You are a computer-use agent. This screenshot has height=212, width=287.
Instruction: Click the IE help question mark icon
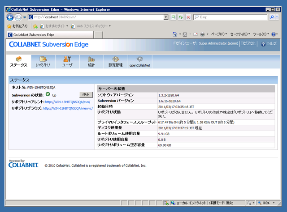coord(274,34)
